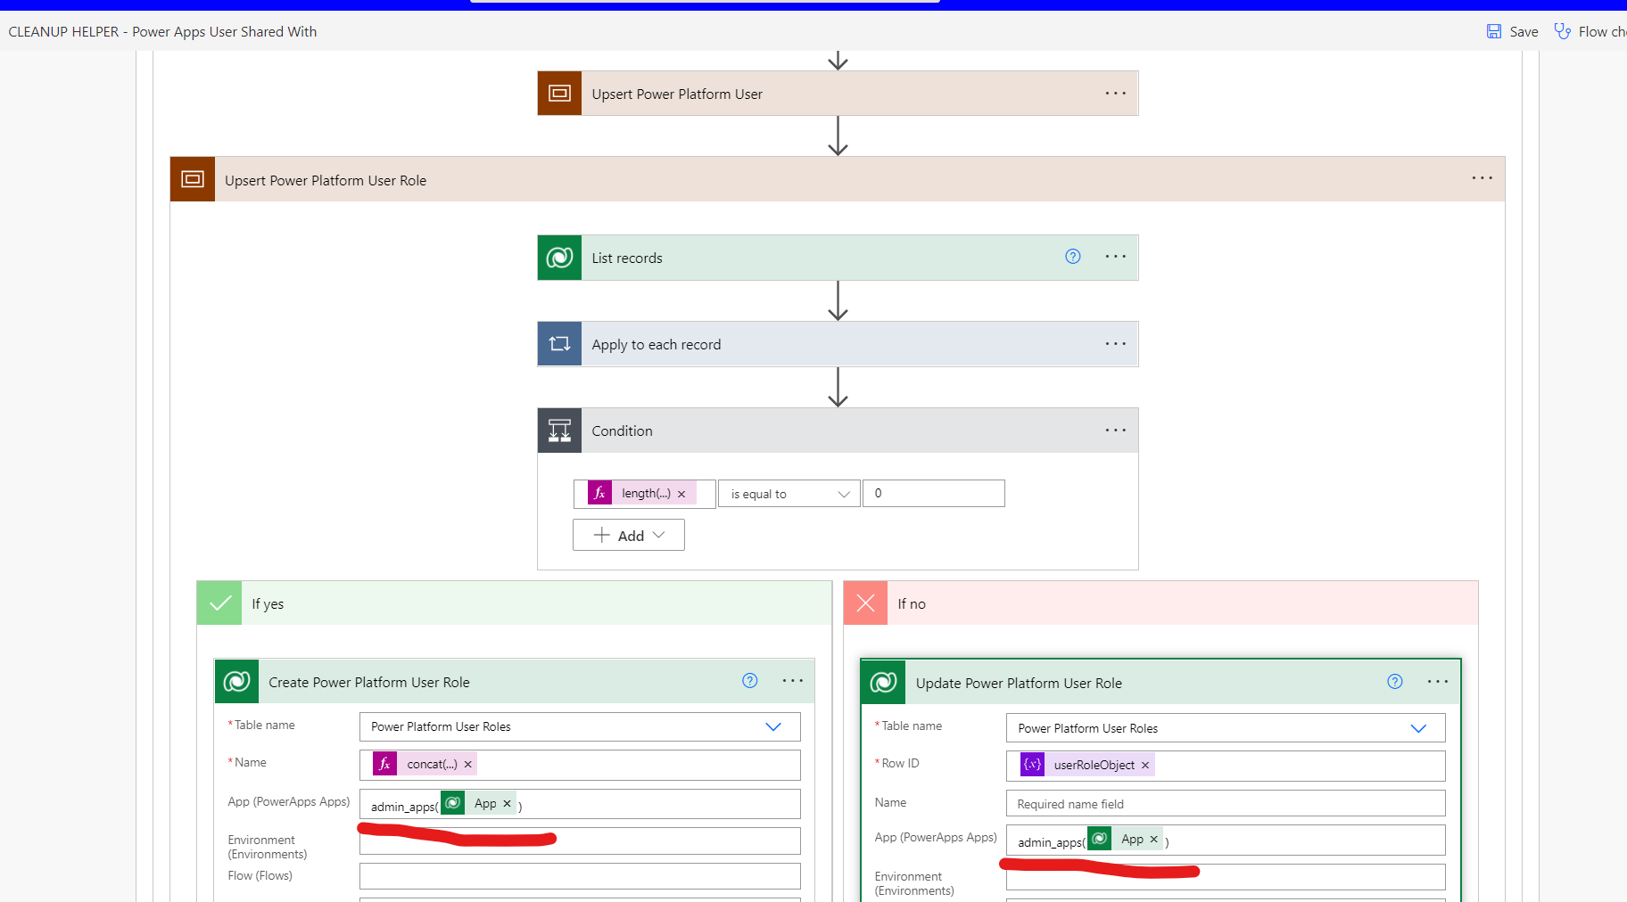Click the red X icon on If no branch
Image resolution: width=1627 pixels, height=902 pixels.
[864, 603]
